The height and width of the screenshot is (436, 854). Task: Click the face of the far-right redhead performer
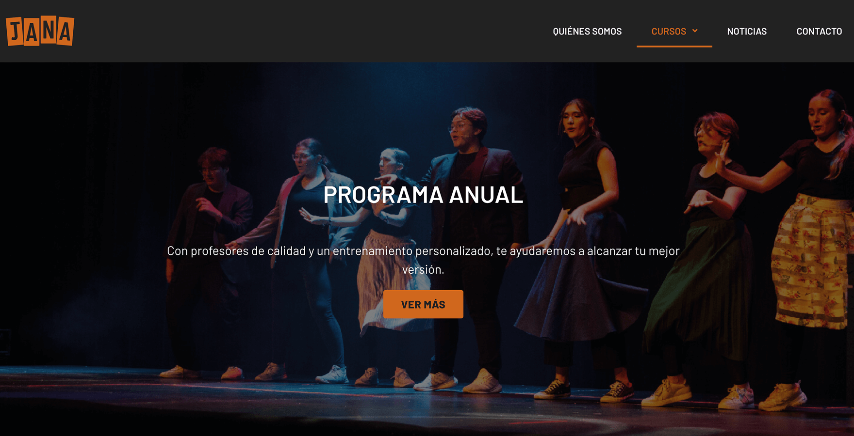coord(822,116)
